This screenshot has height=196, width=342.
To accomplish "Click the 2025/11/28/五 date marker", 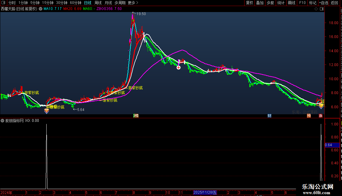I will pyautogui.click(x=205, y=192).
